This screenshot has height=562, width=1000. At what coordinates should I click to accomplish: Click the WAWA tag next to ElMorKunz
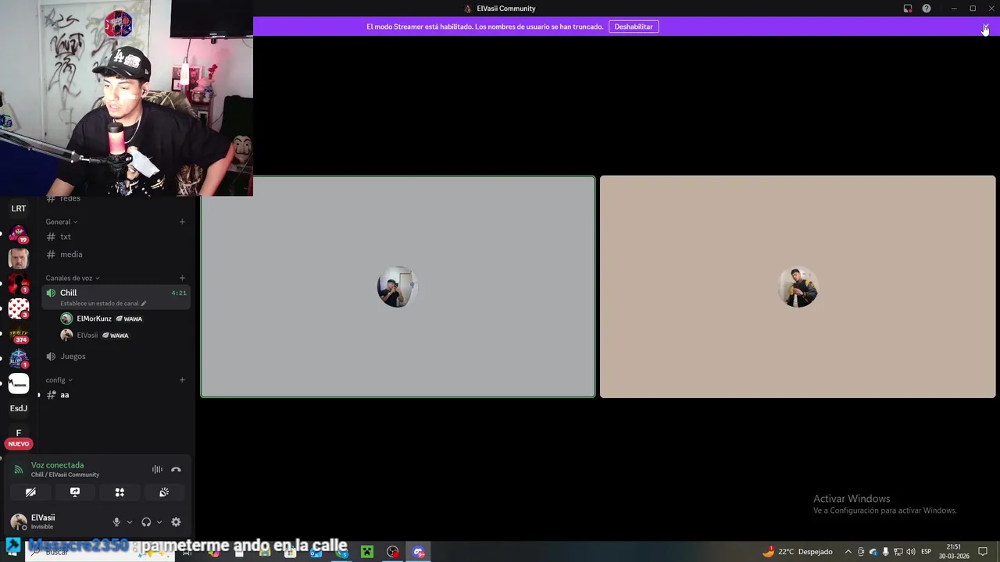[129, 318]
